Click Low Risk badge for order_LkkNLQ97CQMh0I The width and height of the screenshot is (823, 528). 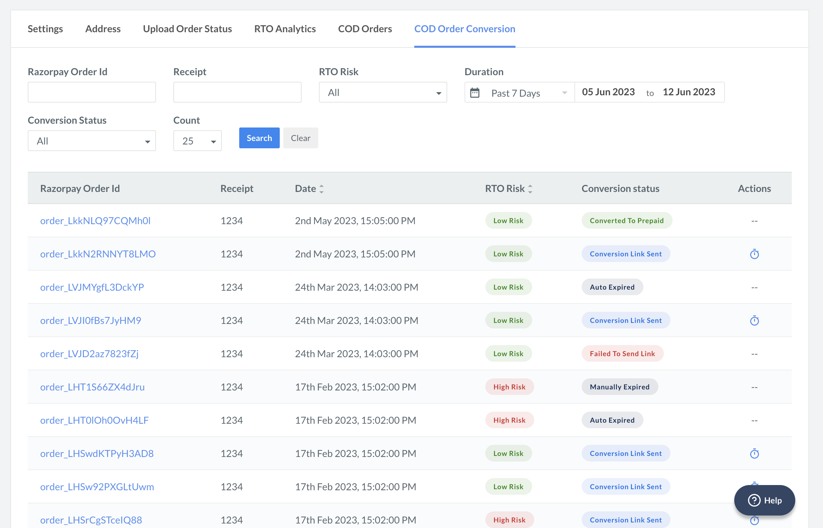(508, 221)
